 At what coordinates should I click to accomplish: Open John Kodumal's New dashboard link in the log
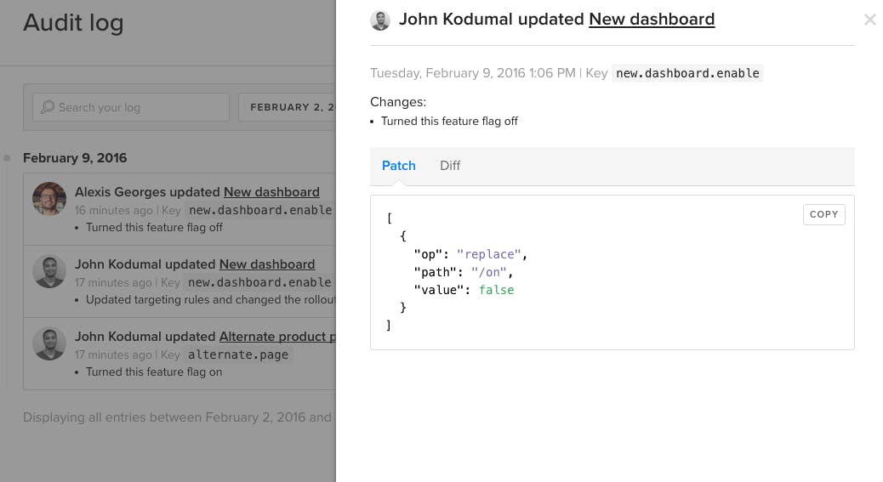267,264
